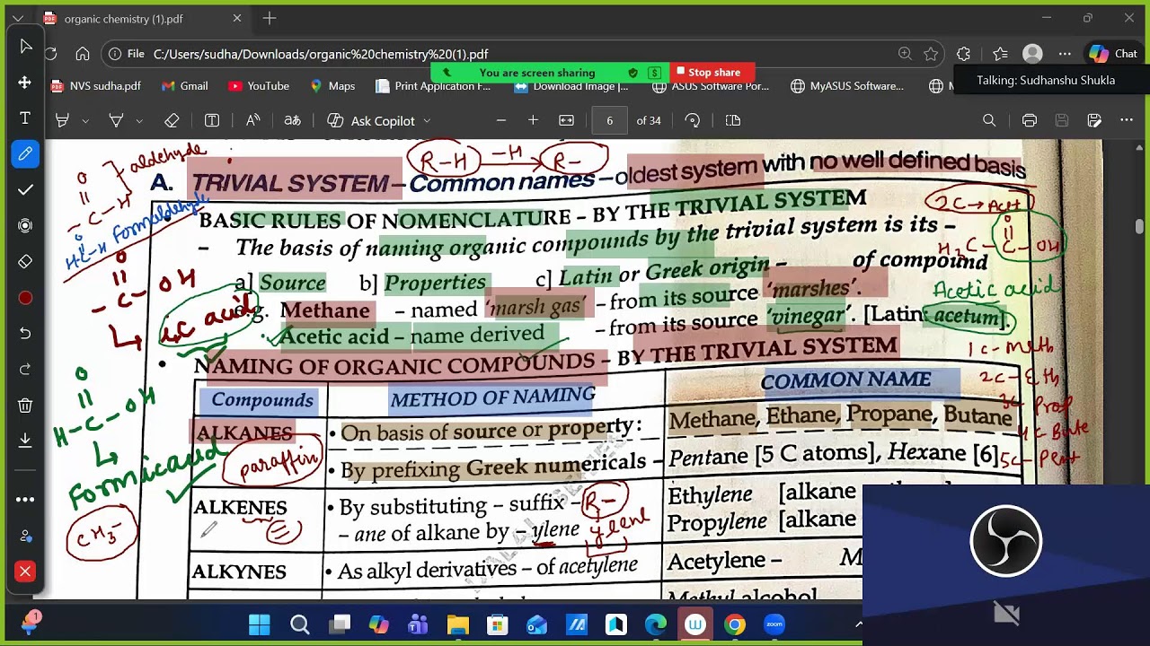This screenshot has width=1150, height=646.
Task: Print the PDF document
Action: [x=1030, y=120]
